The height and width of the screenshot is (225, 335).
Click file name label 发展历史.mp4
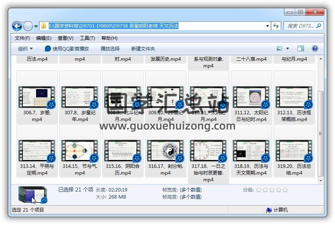[x=166, y=59]
